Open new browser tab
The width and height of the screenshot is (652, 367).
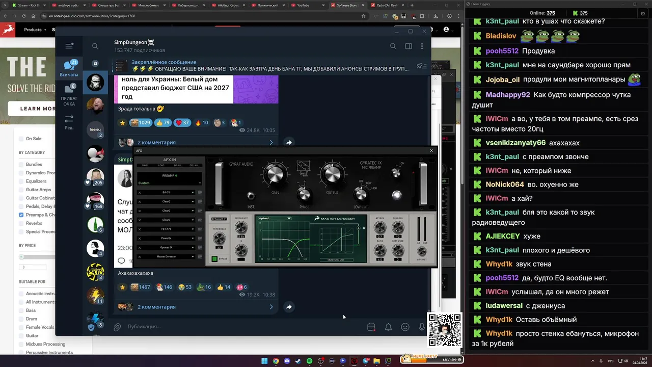pyautogui.click(x=412, y=5)
